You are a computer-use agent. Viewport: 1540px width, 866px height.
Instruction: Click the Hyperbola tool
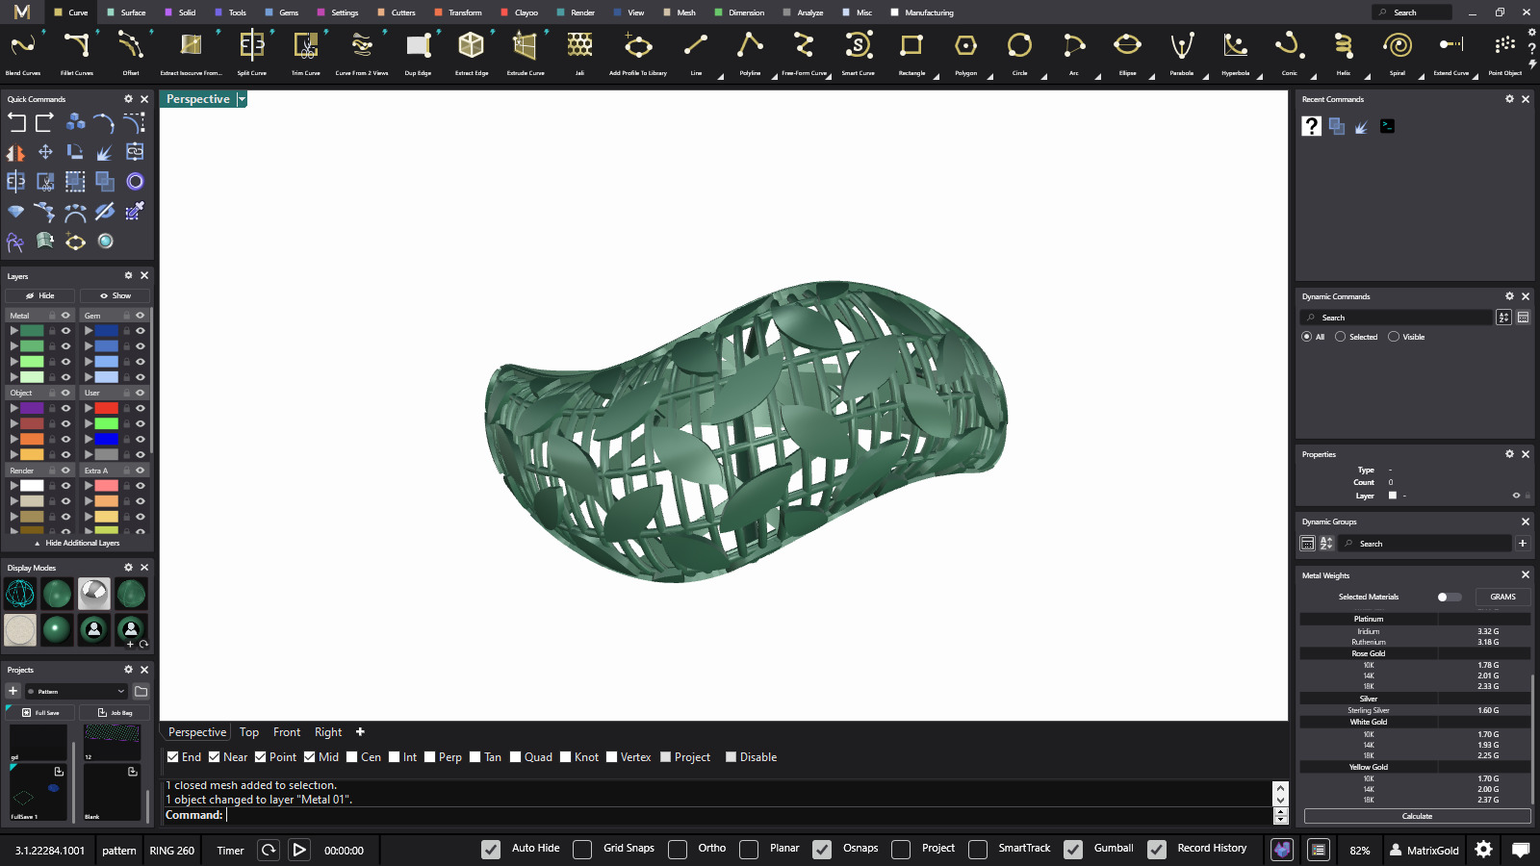(1235, 53)
